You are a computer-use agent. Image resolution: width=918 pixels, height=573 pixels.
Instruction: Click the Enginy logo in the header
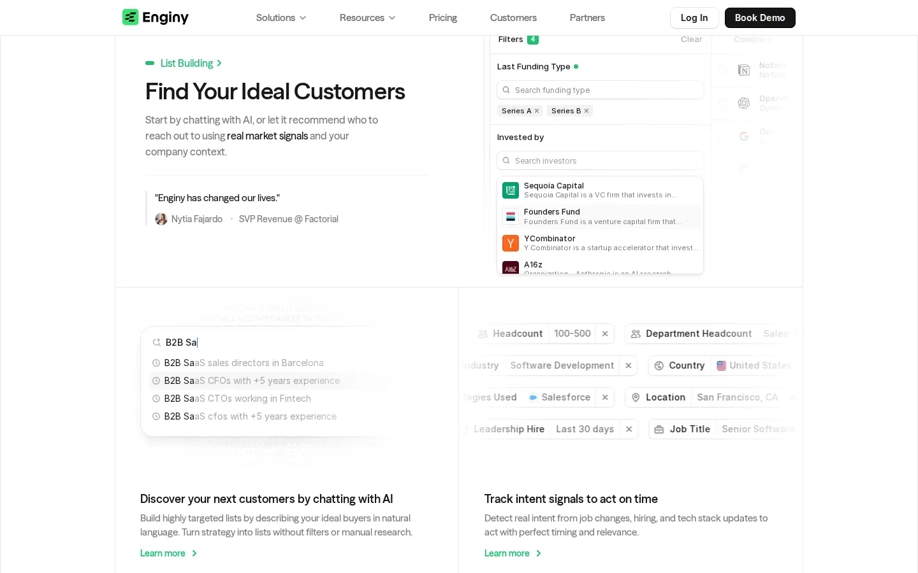tap(156, 17)
